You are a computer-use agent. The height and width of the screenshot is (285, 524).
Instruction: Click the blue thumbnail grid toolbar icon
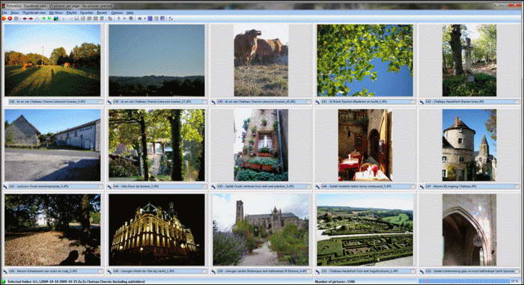click(150, 19)
